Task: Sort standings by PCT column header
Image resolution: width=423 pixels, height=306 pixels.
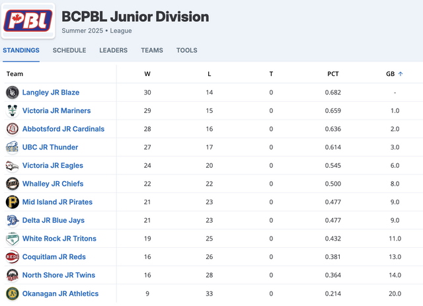Action: [333, 74]
